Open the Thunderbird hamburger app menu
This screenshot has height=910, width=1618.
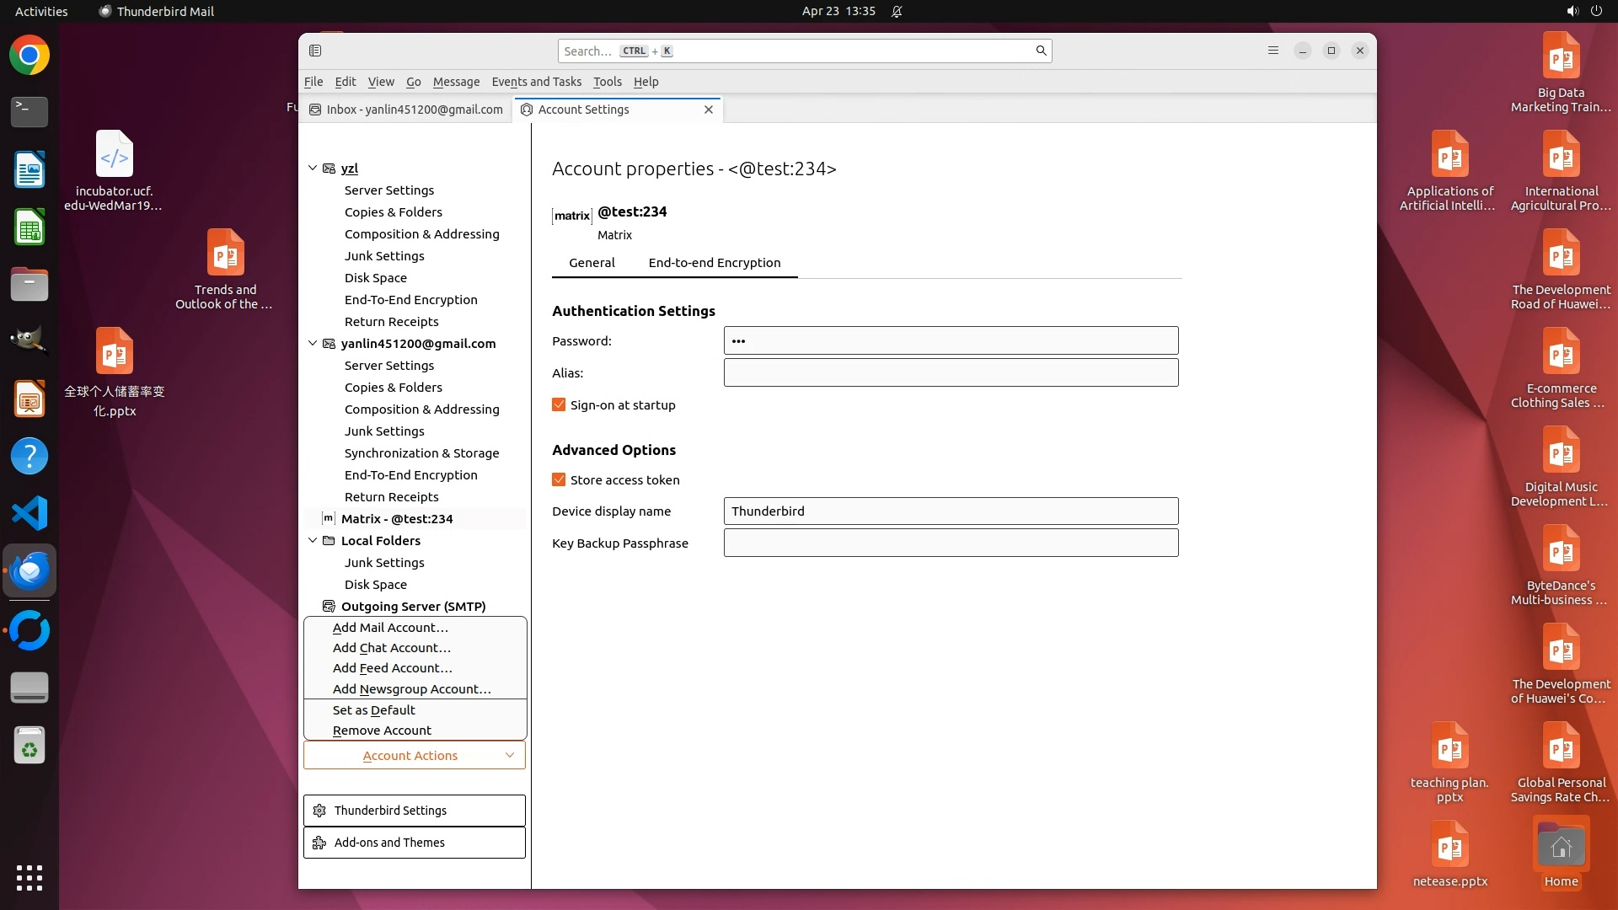1272,51
